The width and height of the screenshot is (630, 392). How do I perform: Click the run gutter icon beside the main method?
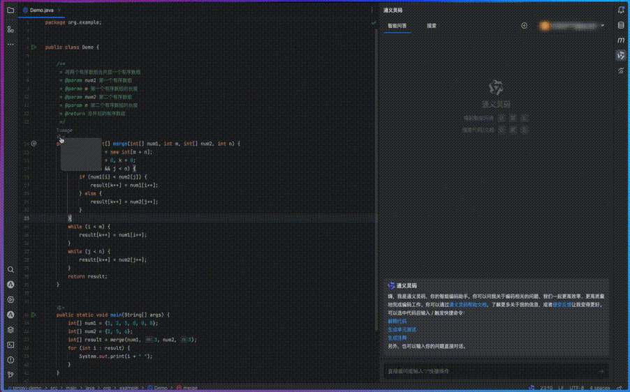[34, 315]
